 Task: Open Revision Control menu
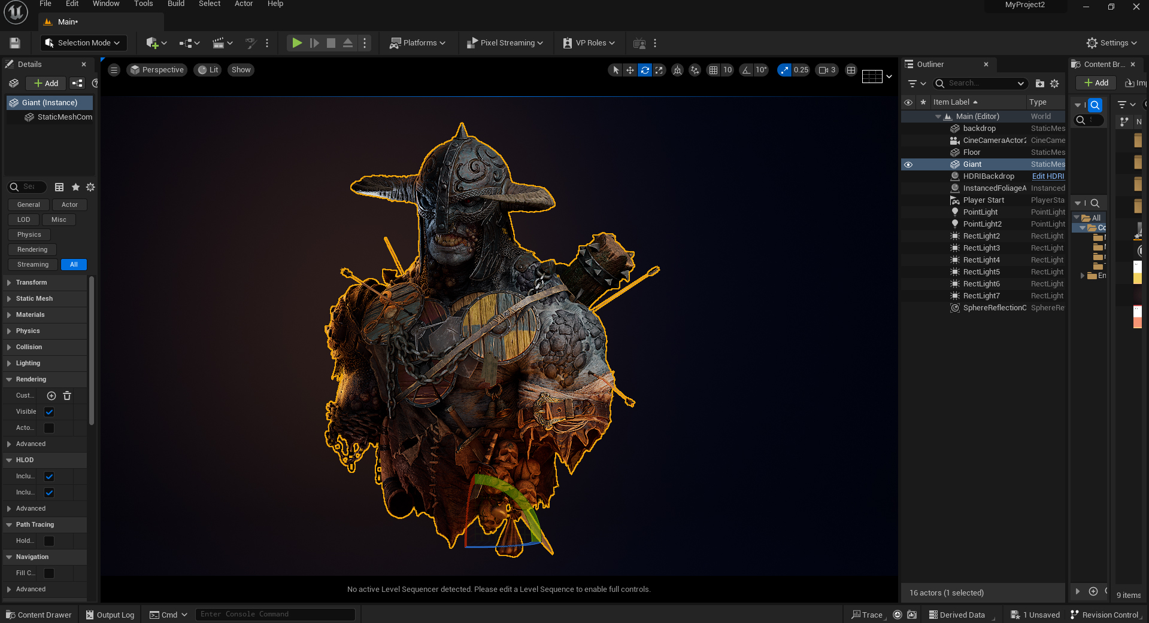tap(1105, 615)
